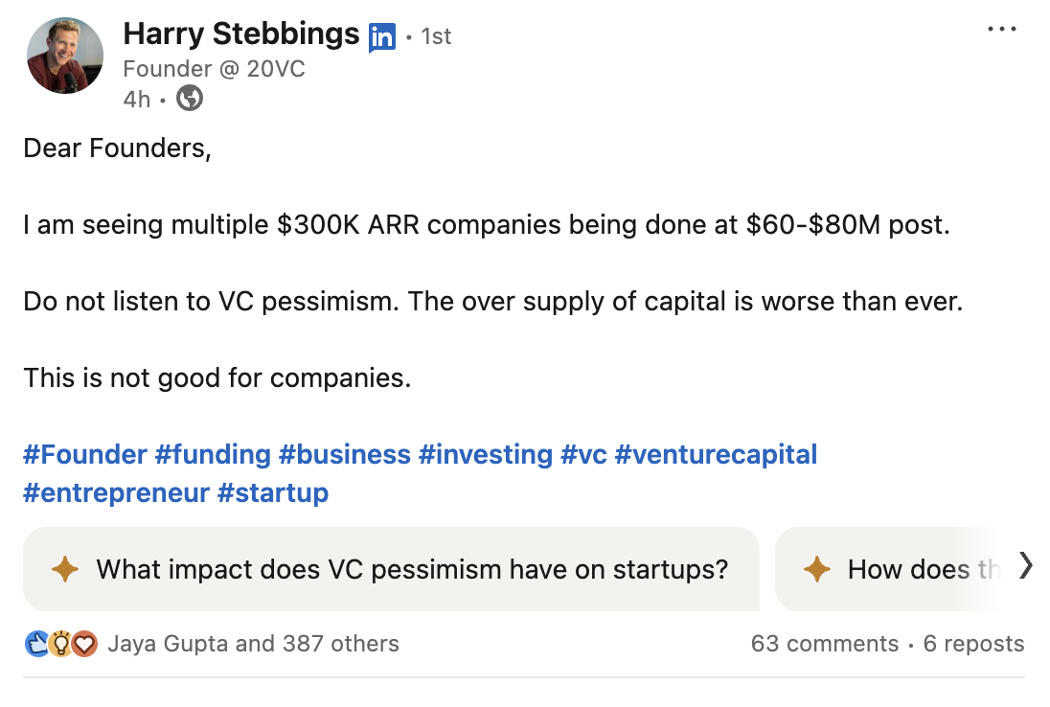This screenshot has width=1050, height=707.
Task: Click the blue thumbs-up reaction icon
Action: click(34, 644)
